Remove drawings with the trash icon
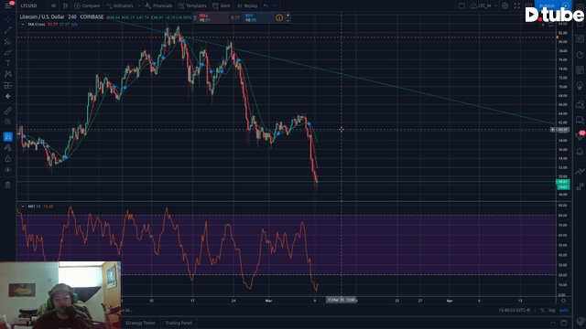 (x=8, y=185)
